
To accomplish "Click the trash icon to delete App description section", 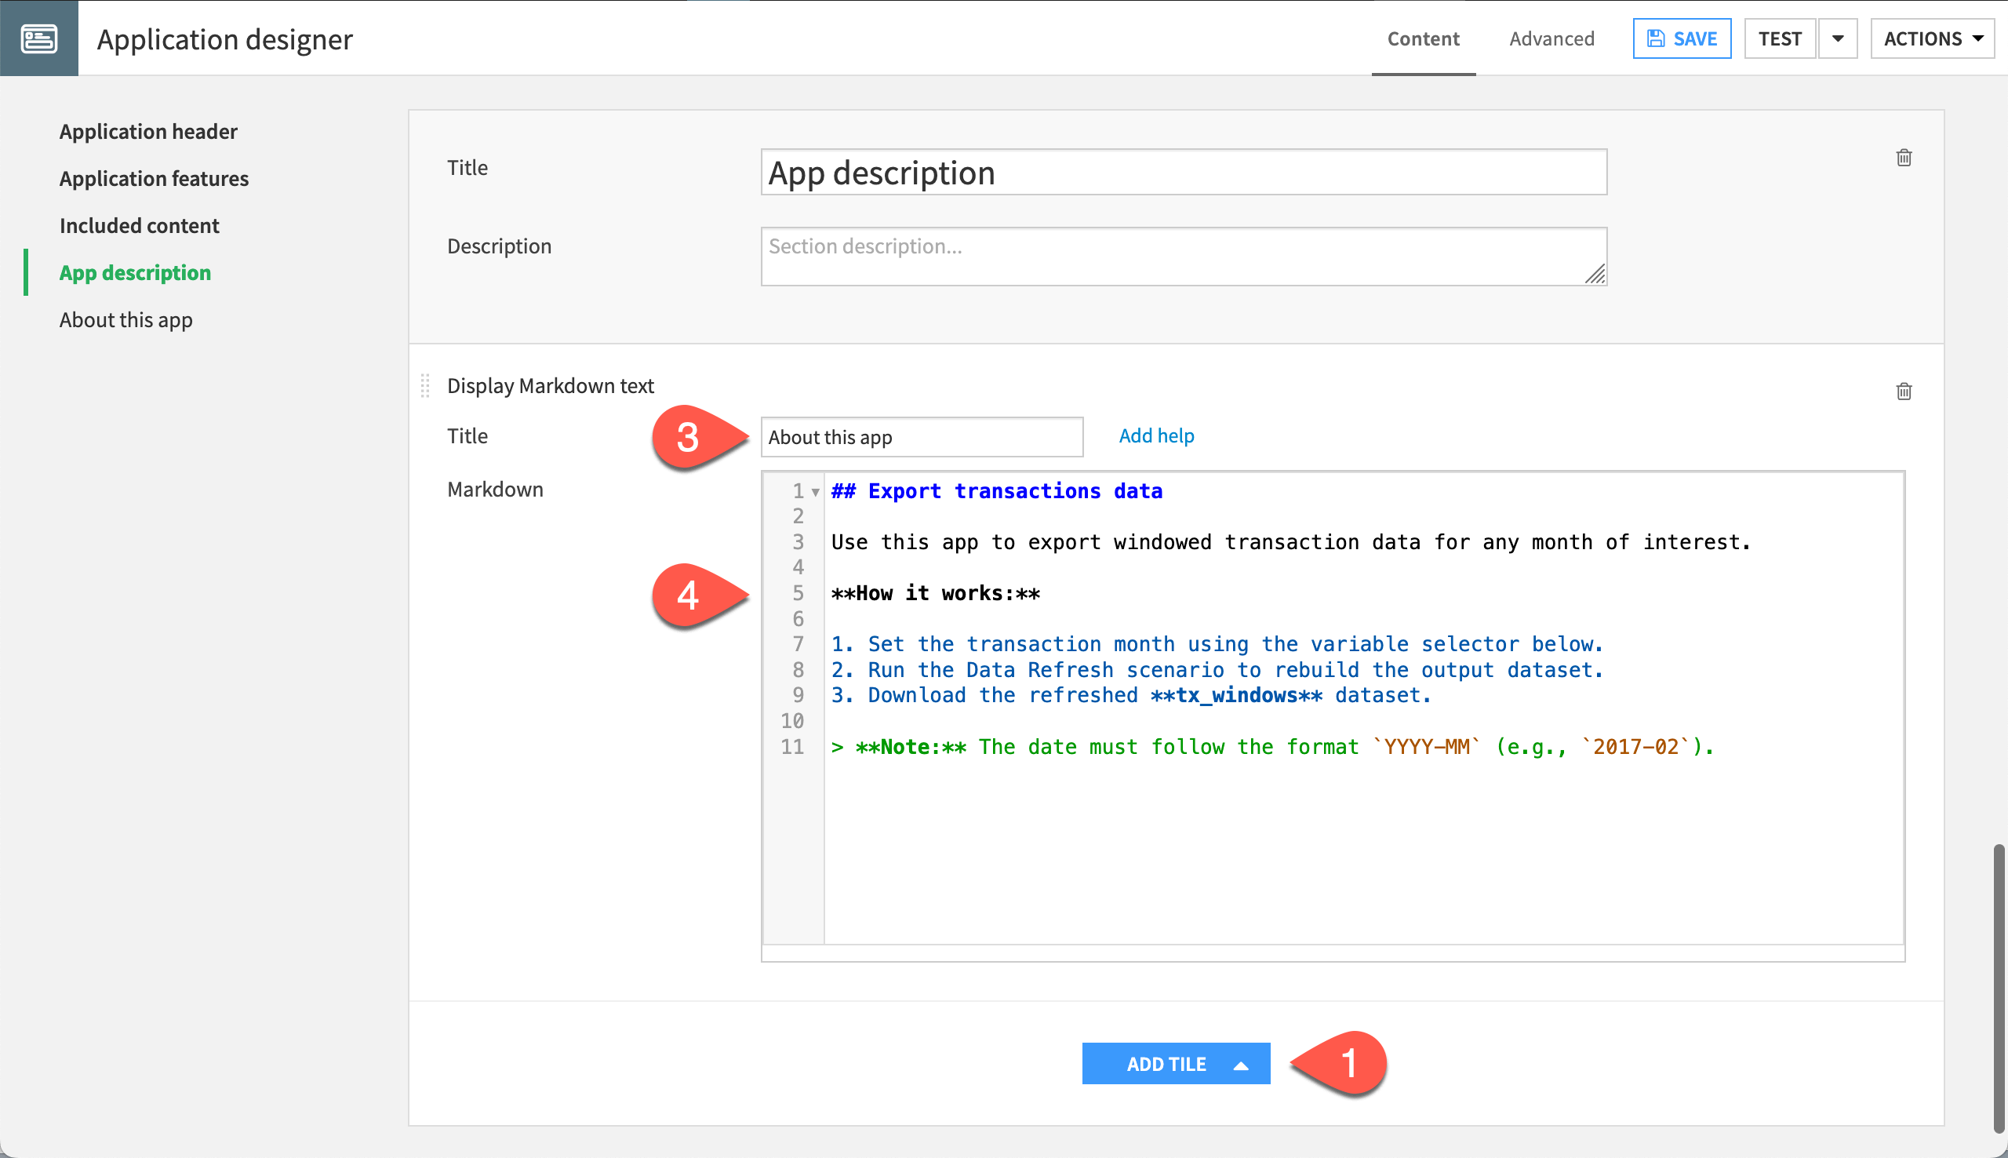I will [1904, 158].
